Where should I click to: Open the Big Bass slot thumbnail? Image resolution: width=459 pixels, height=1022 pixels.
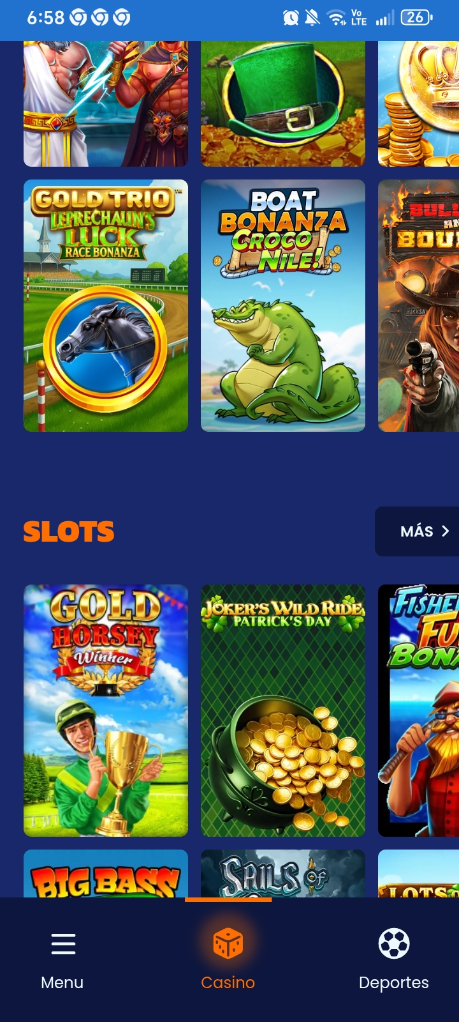coord(106,873)
